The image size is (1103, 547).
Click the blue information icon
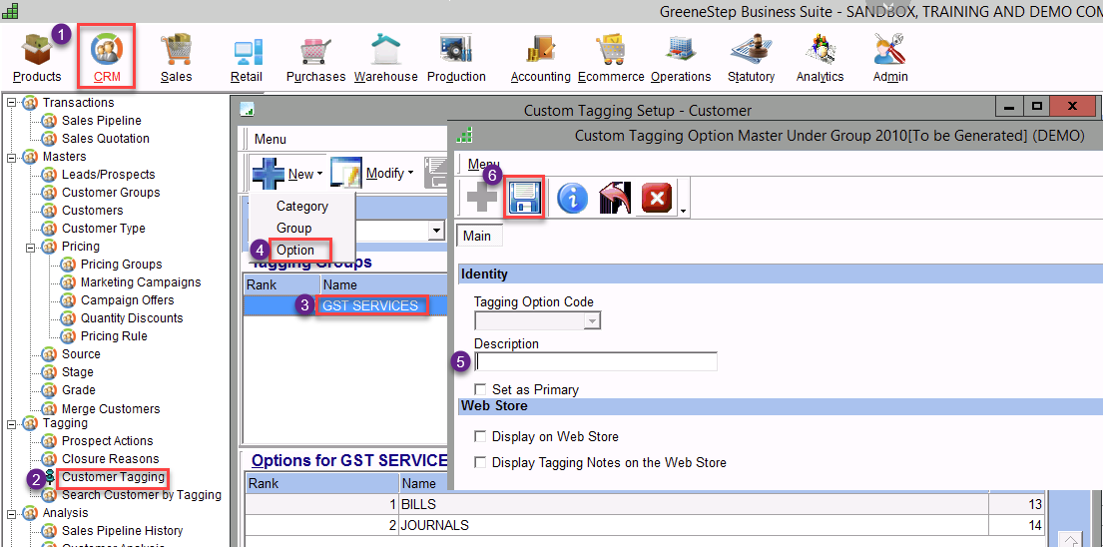[572, 199]
